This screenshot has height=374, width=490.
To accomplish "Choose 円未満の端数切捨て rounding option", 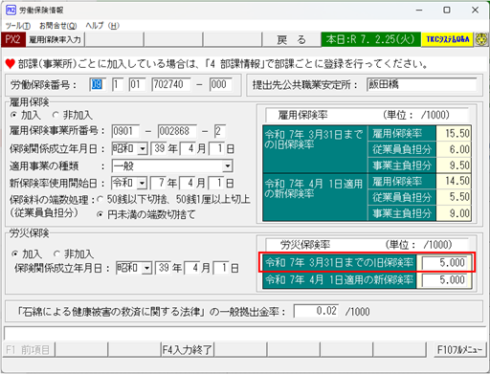I will [100, 215].
